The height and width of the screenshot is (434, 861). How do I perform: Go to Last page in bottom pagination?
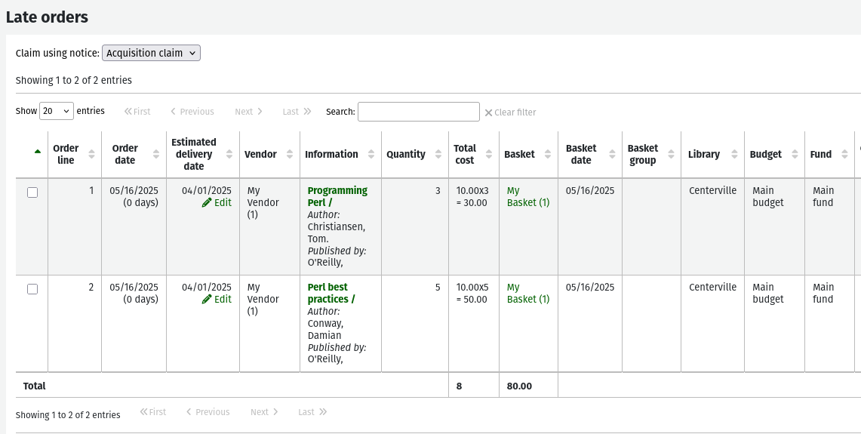click(x=312, y=412)
